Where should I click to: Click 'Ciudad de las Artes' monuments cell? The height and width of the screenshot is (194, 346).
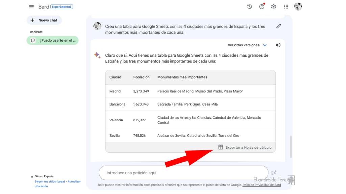coord(209,120)
